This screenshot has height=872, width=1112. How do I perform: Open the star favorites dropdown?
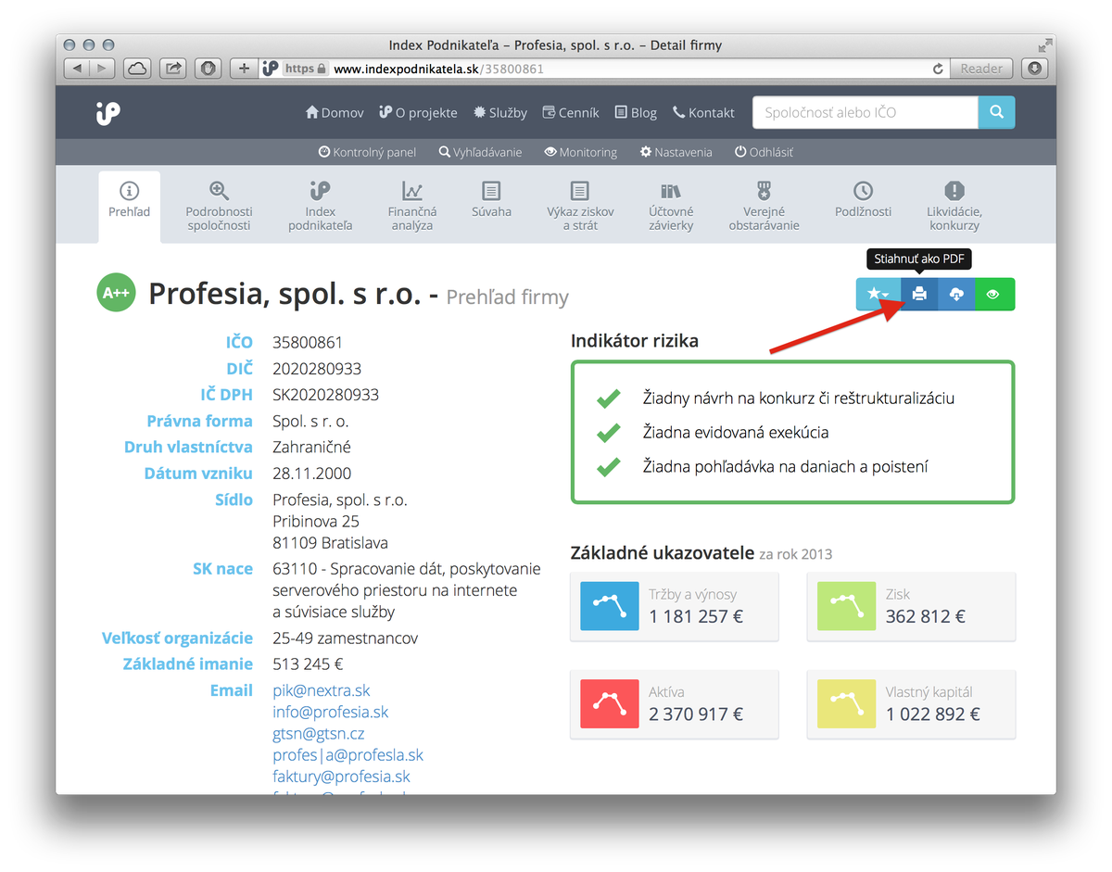(x=878, y=294)
